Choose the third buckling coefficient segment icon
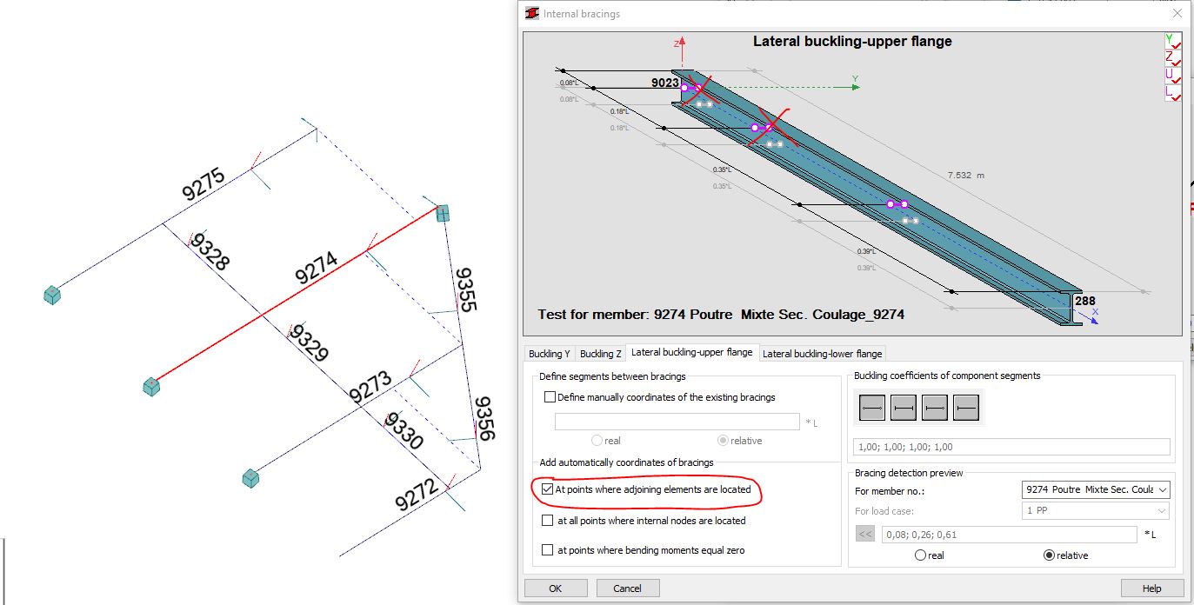 click(x=935, y=406)
